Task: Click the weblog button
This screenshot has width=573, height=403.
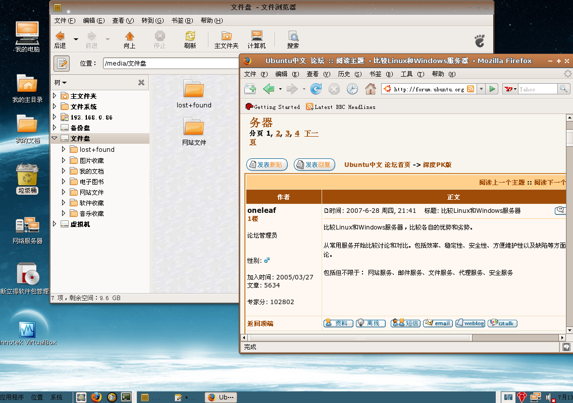Action: tap(471, 323)
